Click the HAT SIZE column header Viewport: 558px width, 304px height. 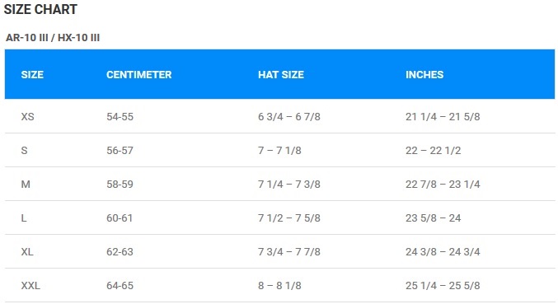(281, 75)
